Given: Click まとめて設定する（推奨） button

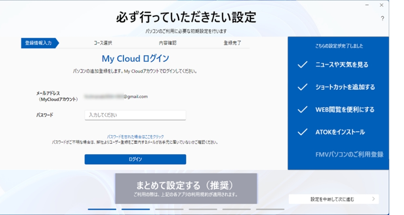Looking at the screenshot, I should pos(186,188).
